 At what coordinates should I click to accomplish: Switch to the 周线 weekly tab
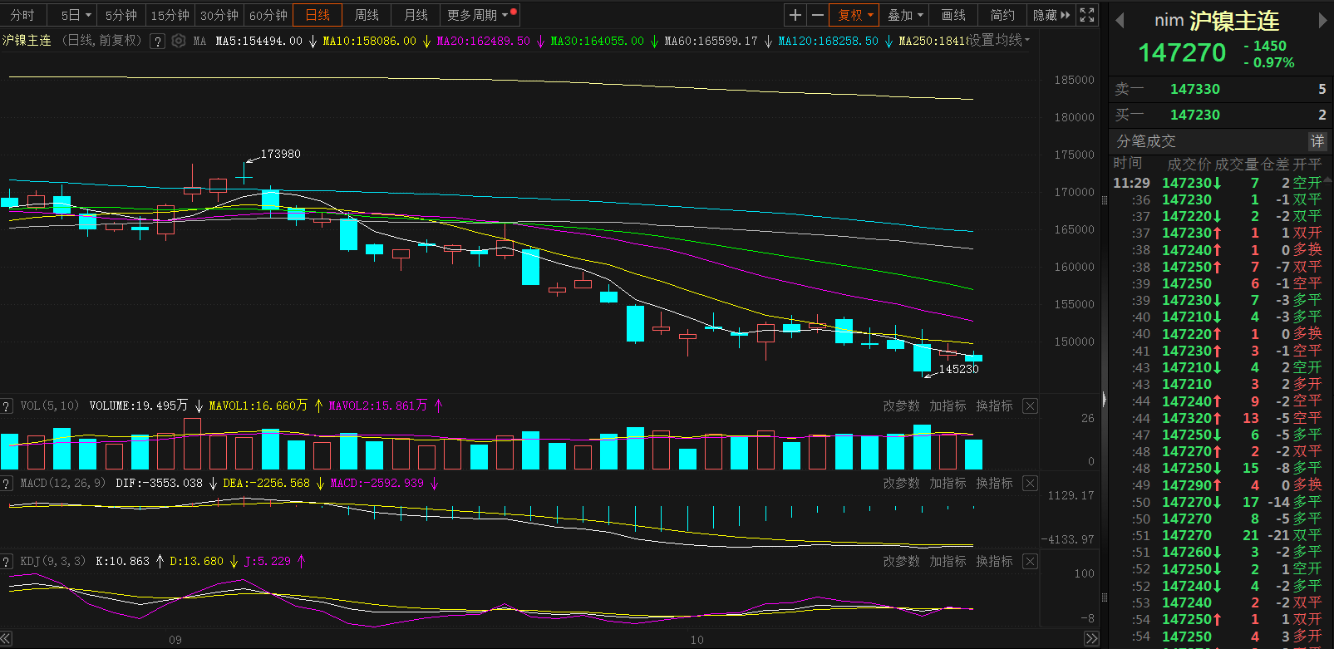coord(367,15)
